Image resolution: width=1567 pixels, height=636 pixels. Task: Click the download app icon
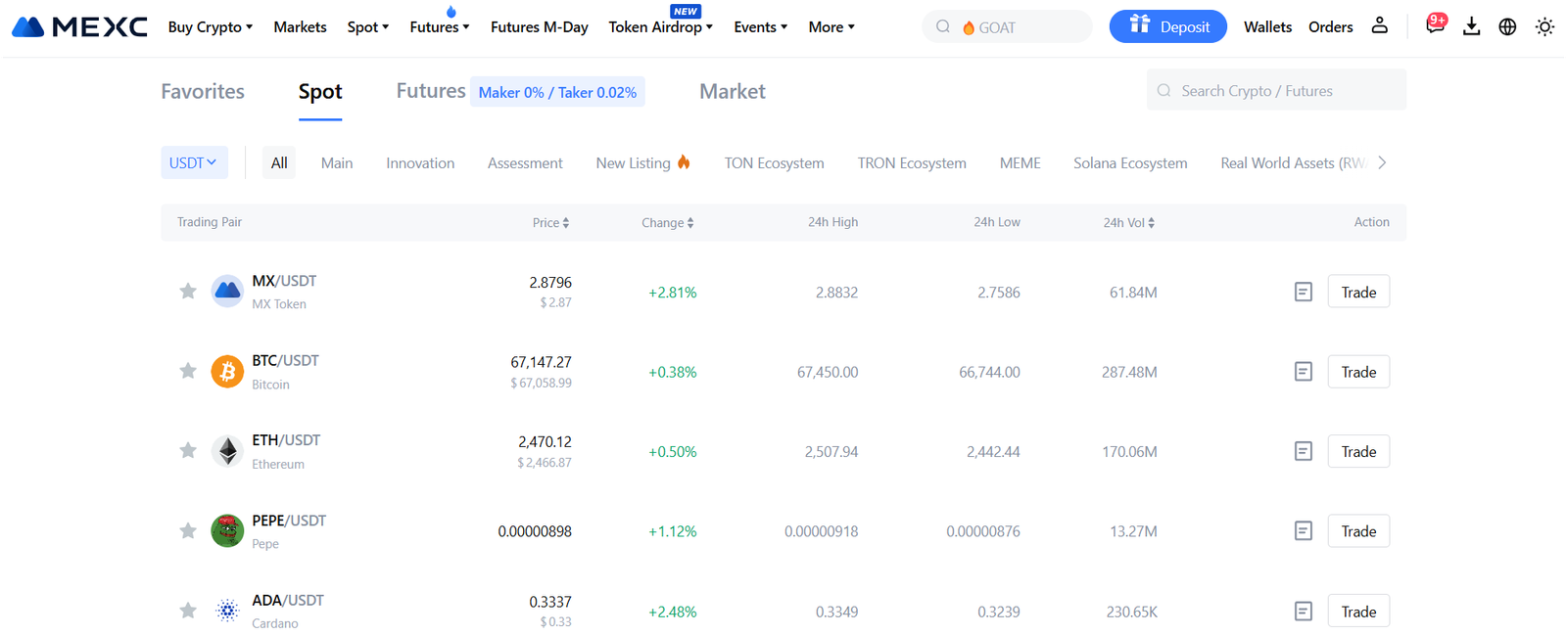click(x=1471, y=26)
